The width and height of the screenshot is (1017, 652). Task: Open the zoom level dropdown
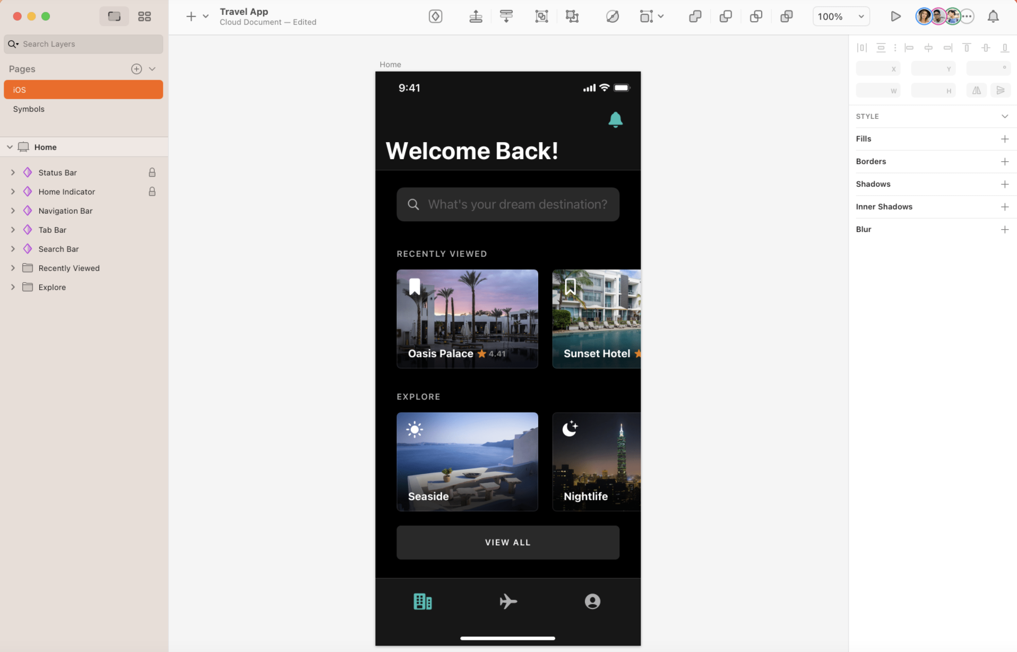pos(861,16)
